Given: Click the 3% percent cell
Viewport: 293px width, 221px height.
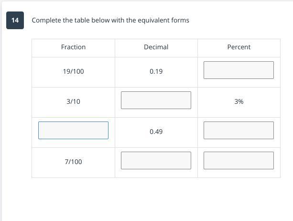Looking at the screenshot, I should coord(239,101).
